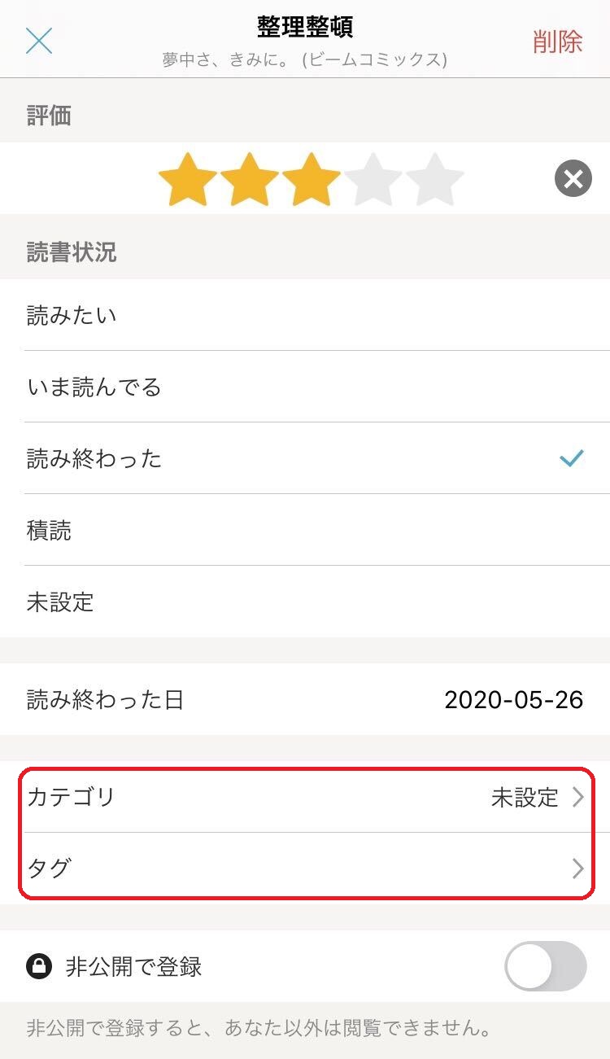Set rating to the fifth star

pyautogui.click(x=435, y=178)
